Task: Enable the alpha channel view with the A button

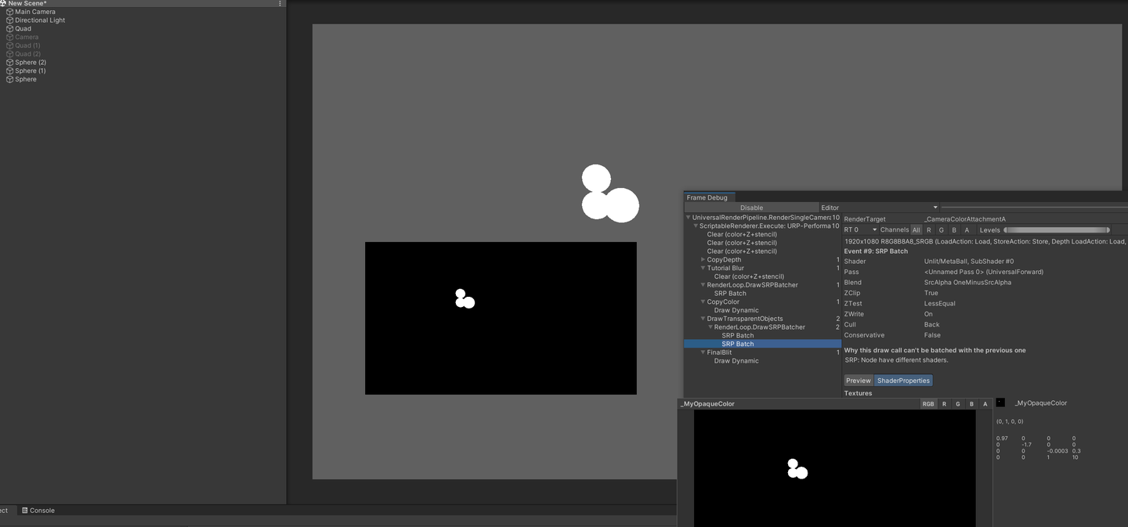Action: click(966, 229)
